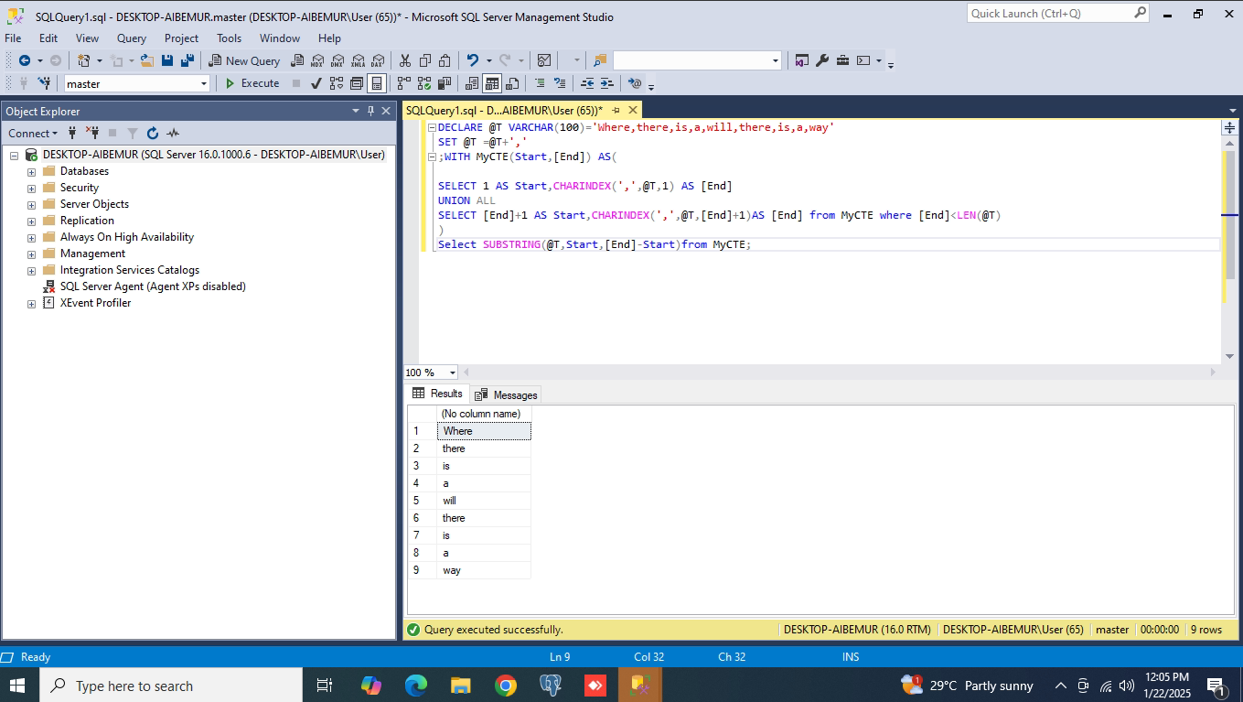
Task: Open Microsoft Edge from the taskbar
Action: 416,686
